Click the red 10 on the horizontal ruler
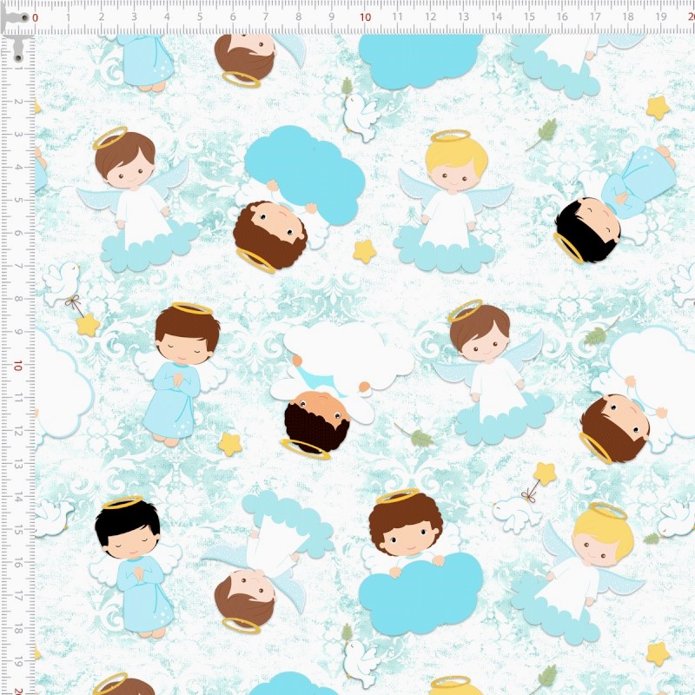This screenshot has width=695, height=695. [x=365, y=17]
